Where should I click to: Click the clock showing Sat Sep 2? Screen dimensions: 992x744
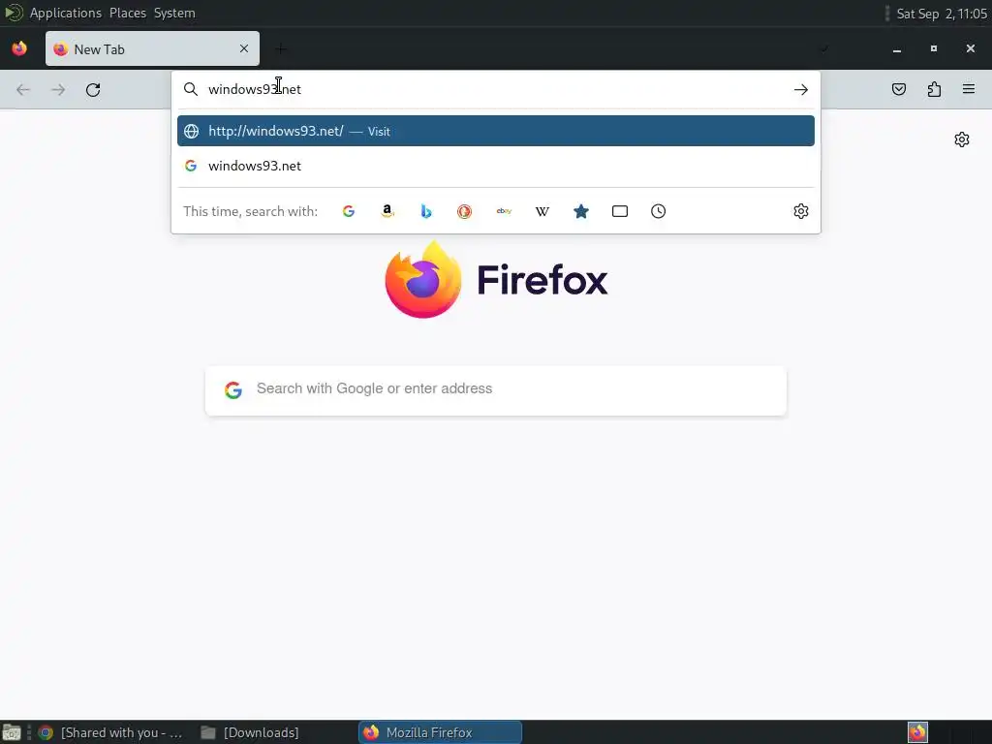click(x=942, y=14)
